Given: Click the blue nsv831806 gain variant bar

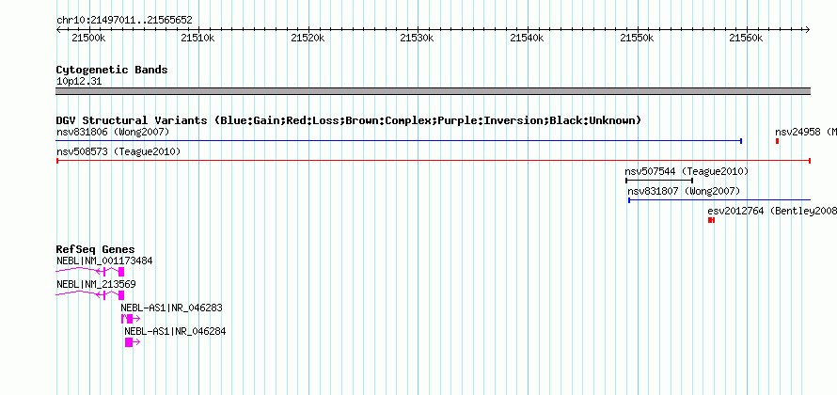Looking at the screenshot, I should coord(399,141).
